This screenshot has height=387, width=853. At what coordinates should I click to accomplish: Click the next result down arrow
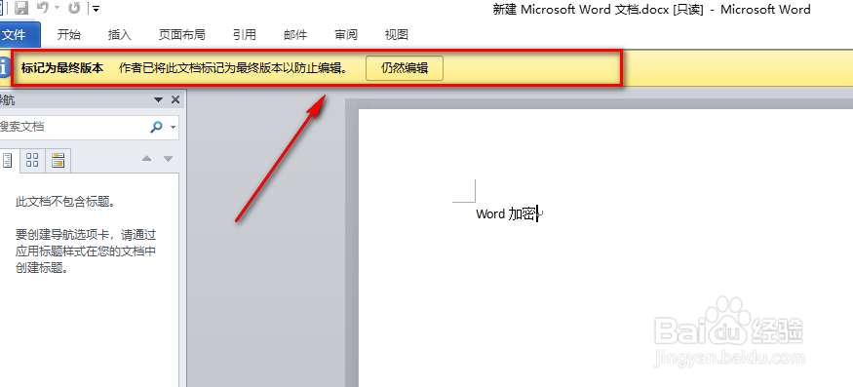click(x=168, y=159)
